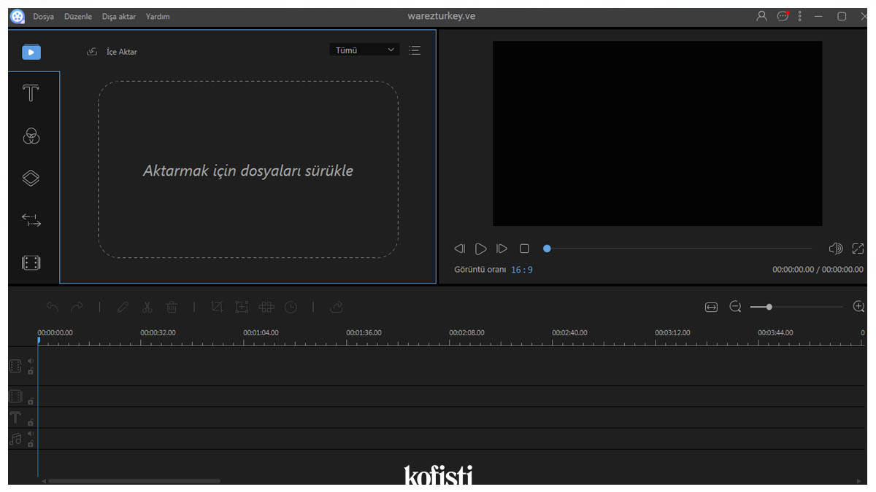Open the Transitions panel in the sidebar
Viewport: 876px width, 492px height.
(31, 220)
